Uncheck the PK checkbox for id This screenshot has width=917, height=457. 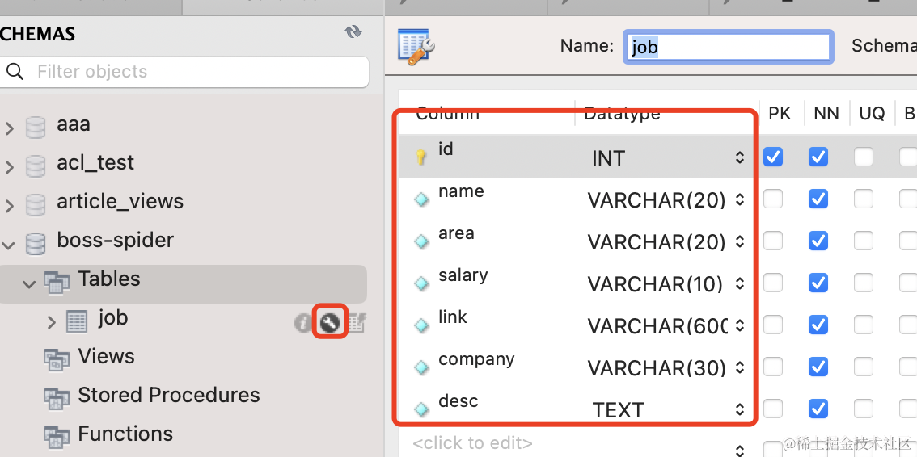point(773,157)
